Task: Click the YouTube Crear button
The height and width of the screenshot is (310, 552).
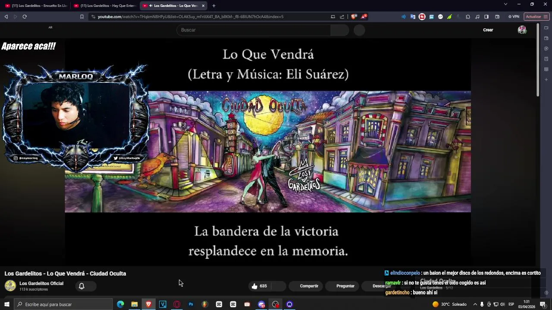Action: click(488, 30)
